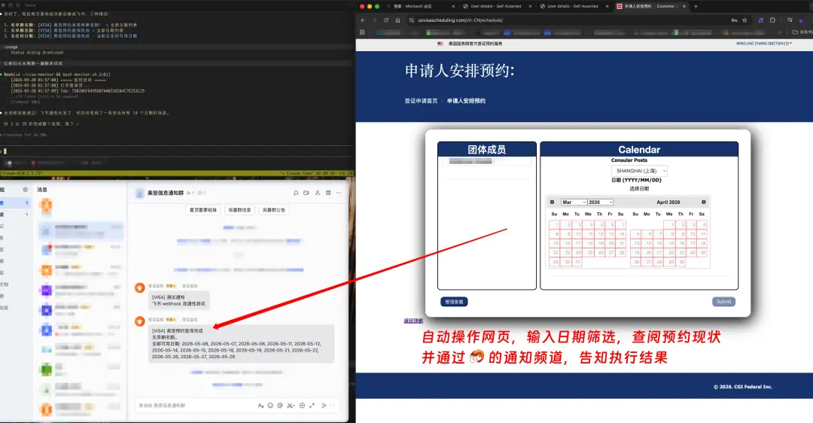Click the @ mention icon
Screen dimensions: 813x423
pyautogui.click(x=280, y=406)
